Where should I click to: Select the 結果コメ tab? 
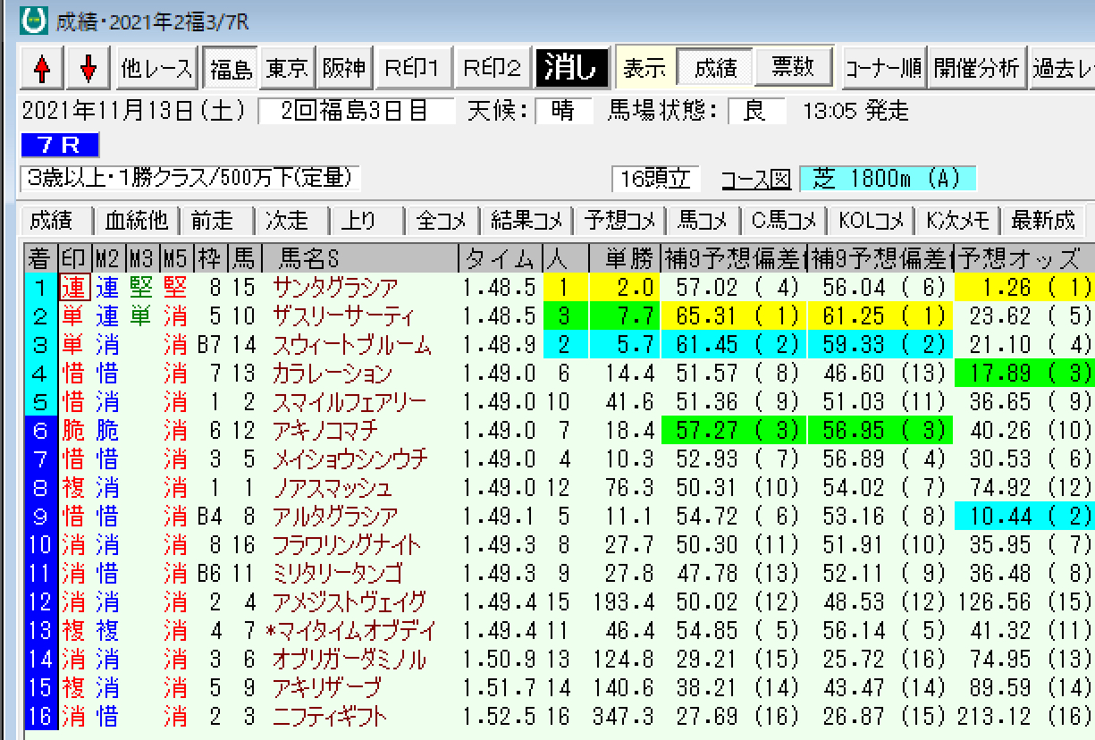(x=526, y=219)
